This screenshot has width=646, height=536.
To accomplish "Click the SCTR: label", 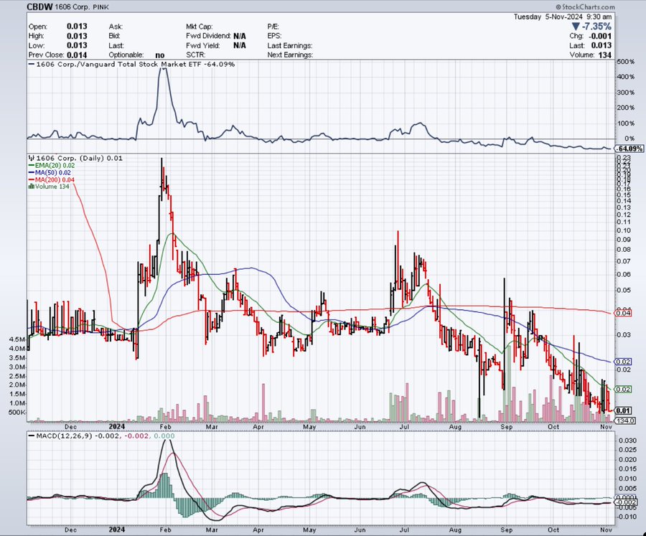I will (195, 55).
